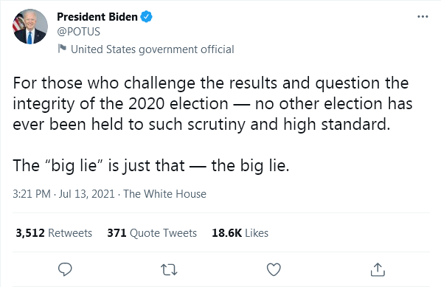Open the three-dot more options menu
The width and height of the screenshot is (441, 287).
point(423,17)
